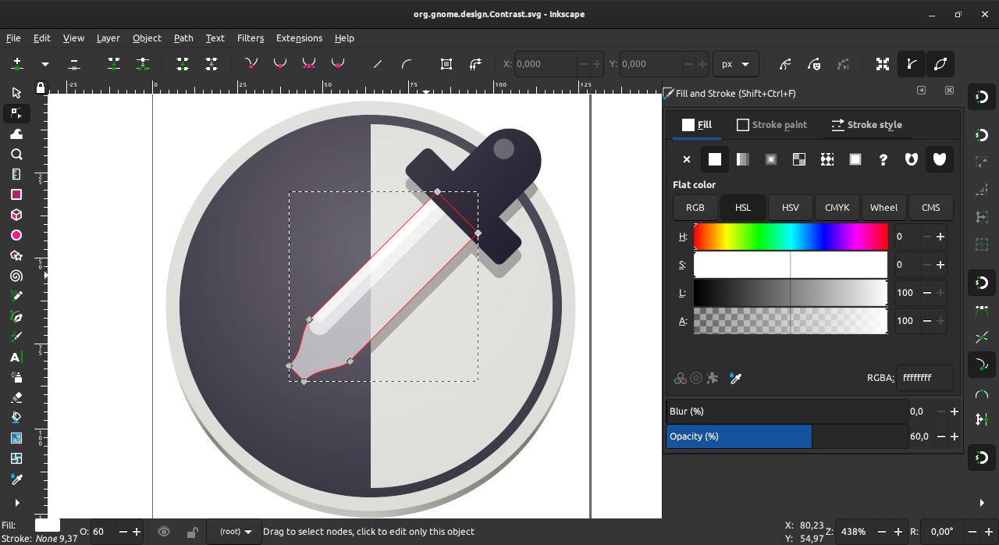
Task: Select the Spiral tool
Action: [x=16, y=276]
